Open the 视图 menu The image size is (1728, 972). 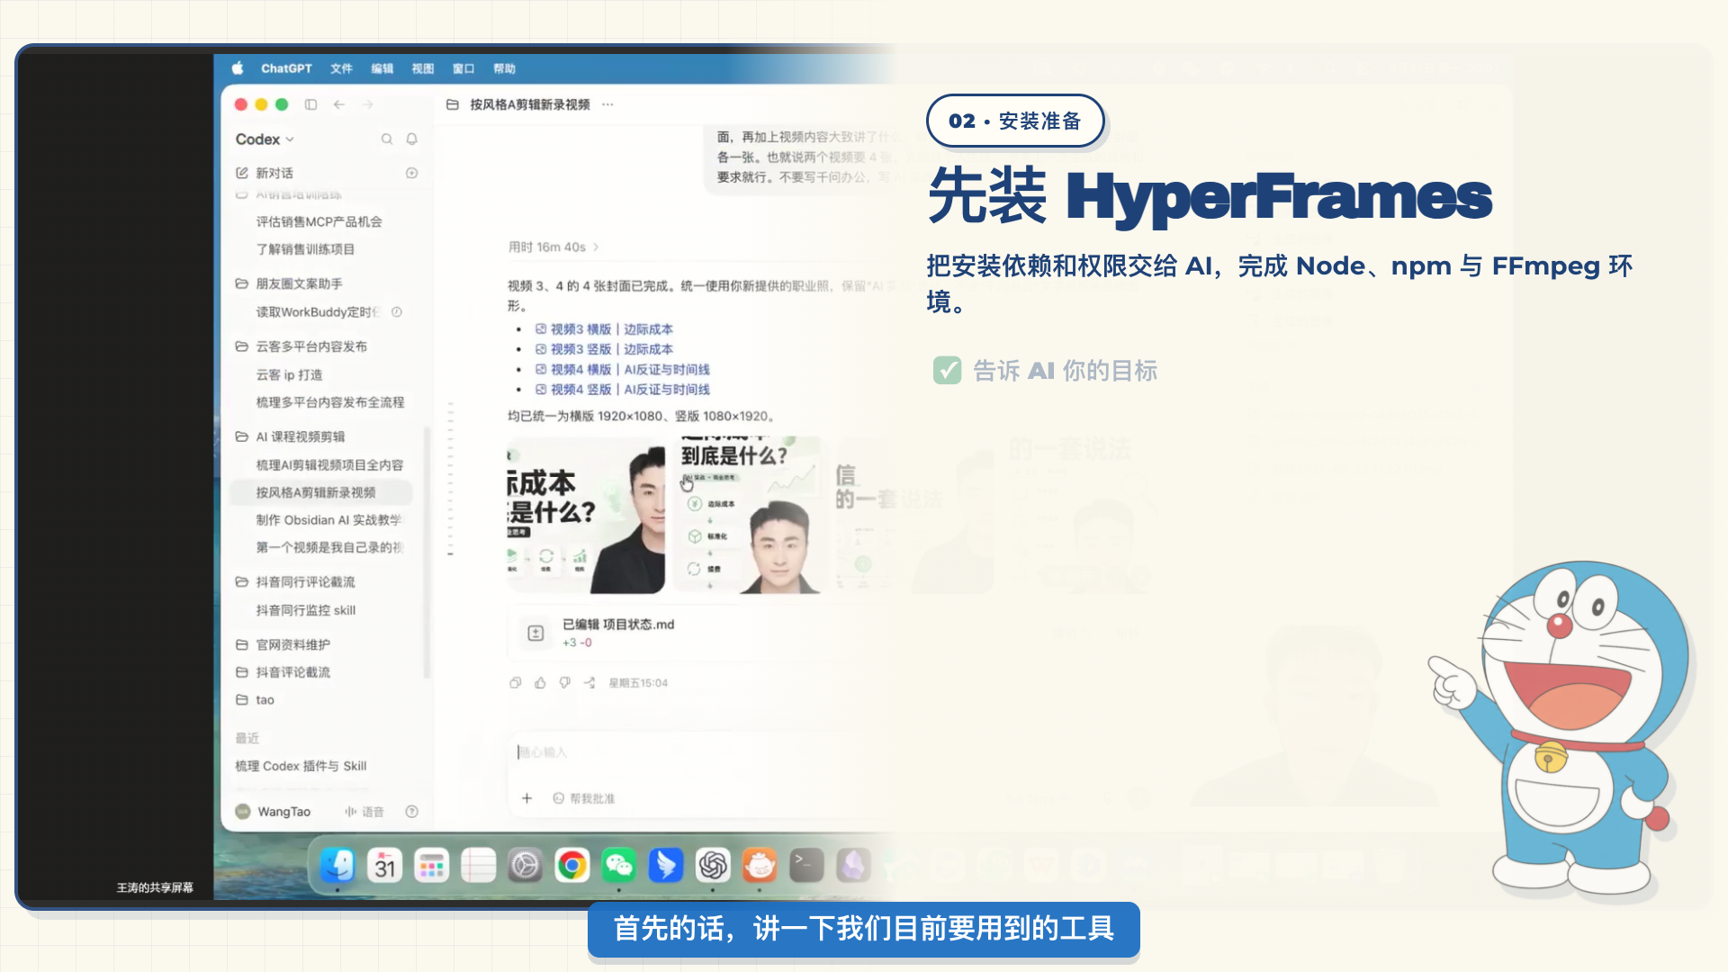point(423,68)
